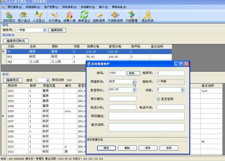Open the 楼层 floor dropdown in 房间 section

(x=48, y=80)
